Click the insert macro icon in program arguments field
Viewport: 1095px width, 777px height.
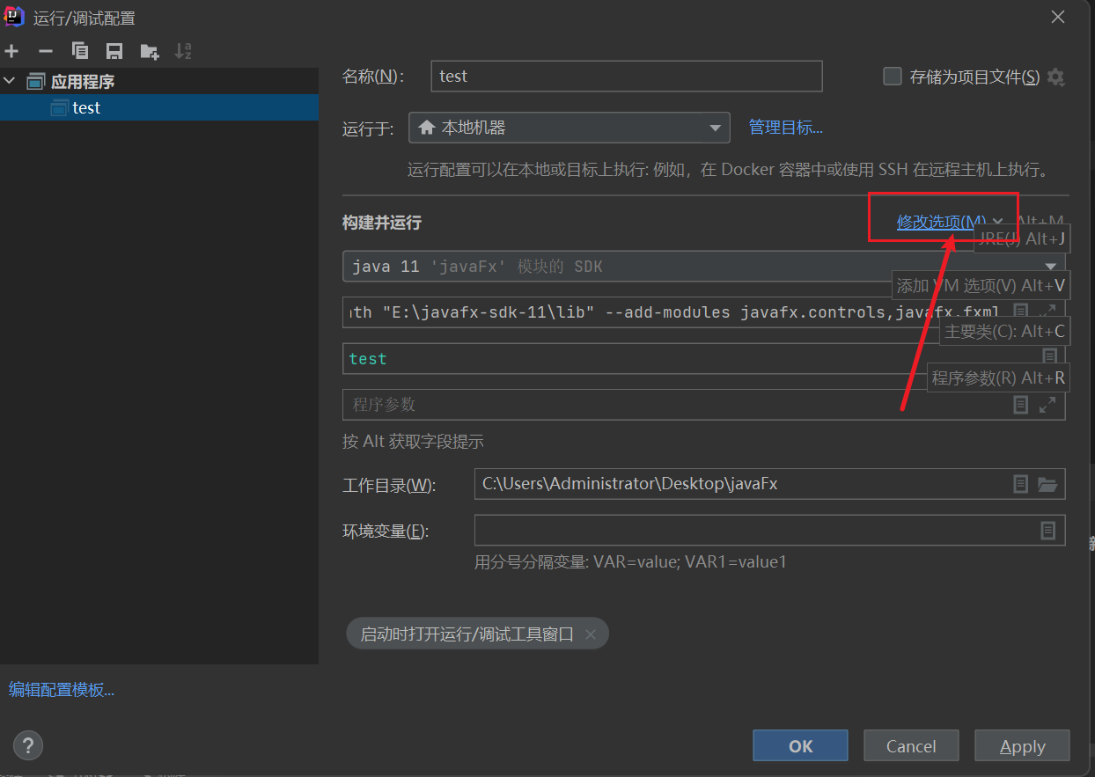(x=1021, y=405)
